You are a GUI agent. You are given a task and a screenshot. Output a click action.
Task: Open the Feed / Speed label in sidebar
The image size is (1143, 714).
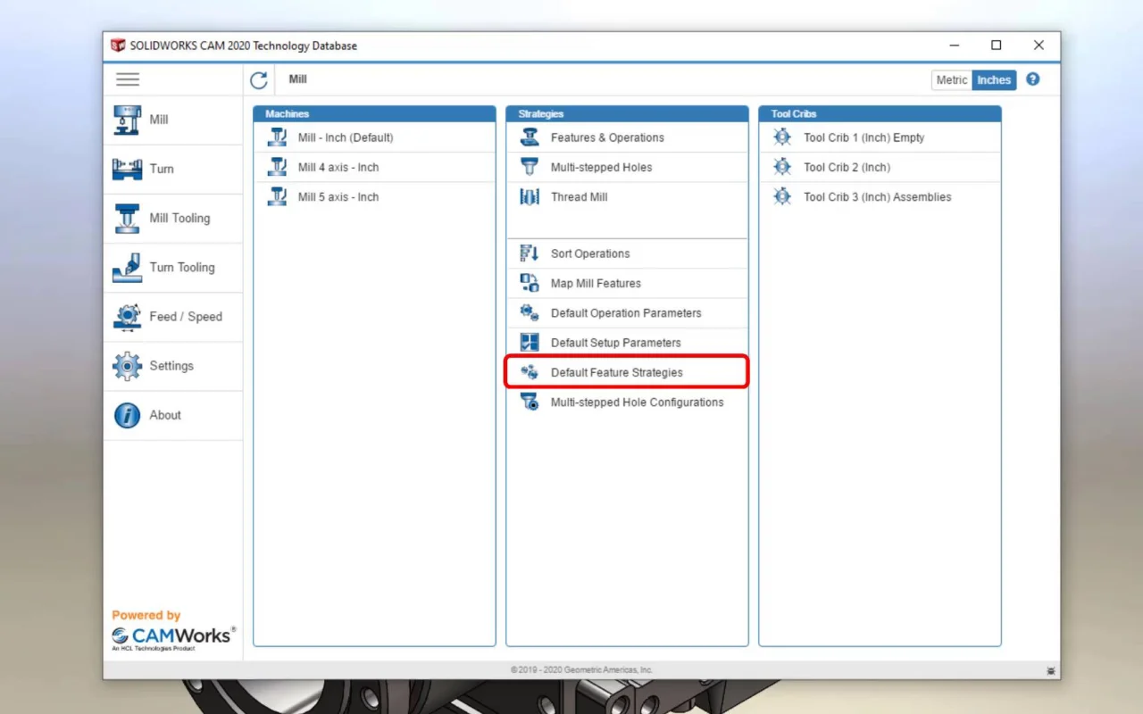[x=186, y=316]
